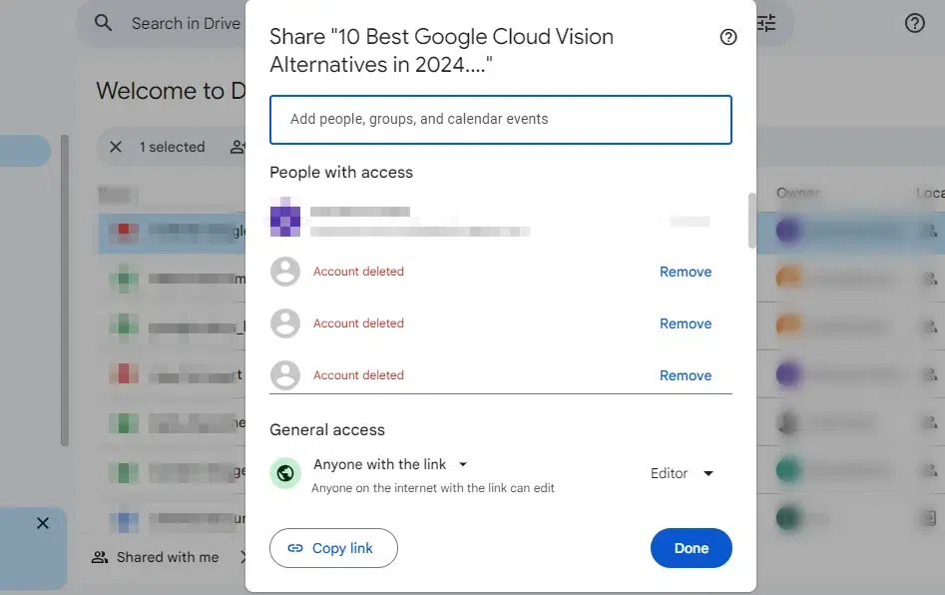Click the Search in Drive field
The width and height of the screenshot is (945, 595).
click(x=186, y=24)
